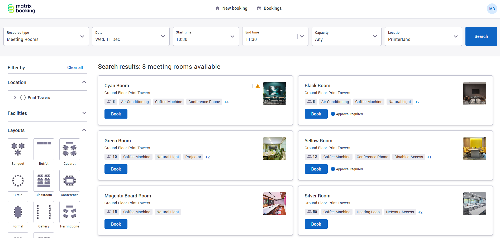The height and width of the screenshot is (238, 500).
Task: Select the Cabaret layout icon
Action: (x=70, y=149)
